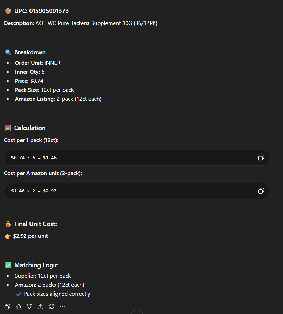Regenerate the response
This screenshot has width=283, height=314.
(x=52, y=306)
